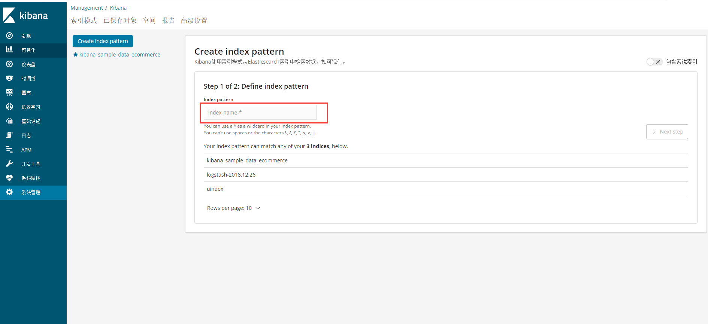The height and width of the screenshot is (324, 708).
Task: Click the uindex index row
Action: pyautogui.click(x=446, y=189)
